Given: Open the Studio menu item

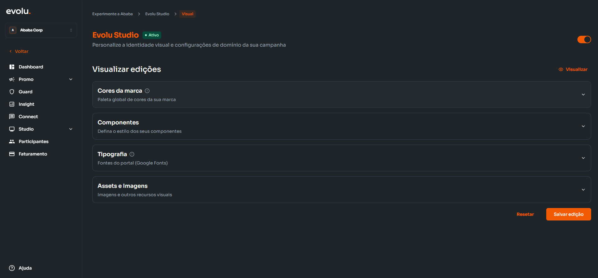Looking at the screenshot, I should coord(26,129).
